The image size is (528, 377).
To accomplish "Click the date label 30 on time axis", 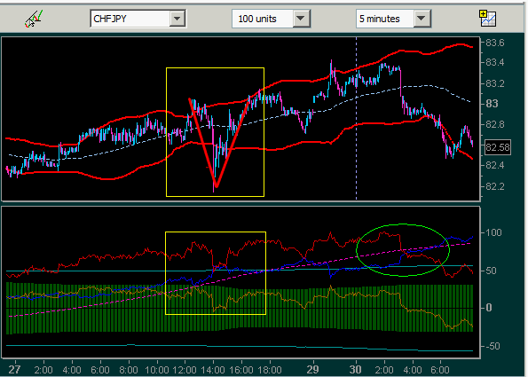I will pyautogui.click(x=356, y=369).
